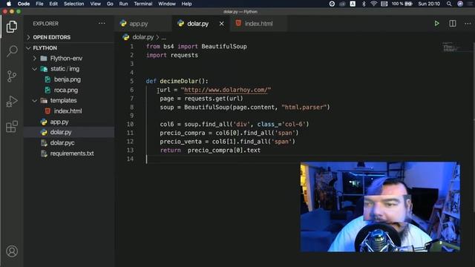Screen dimensions: 475x267
Task: Switch to the index.html tab
Action: tap(259, 24)
